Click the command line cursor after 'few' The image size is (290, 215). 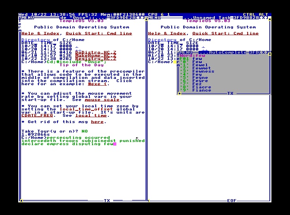click(115, 144)
